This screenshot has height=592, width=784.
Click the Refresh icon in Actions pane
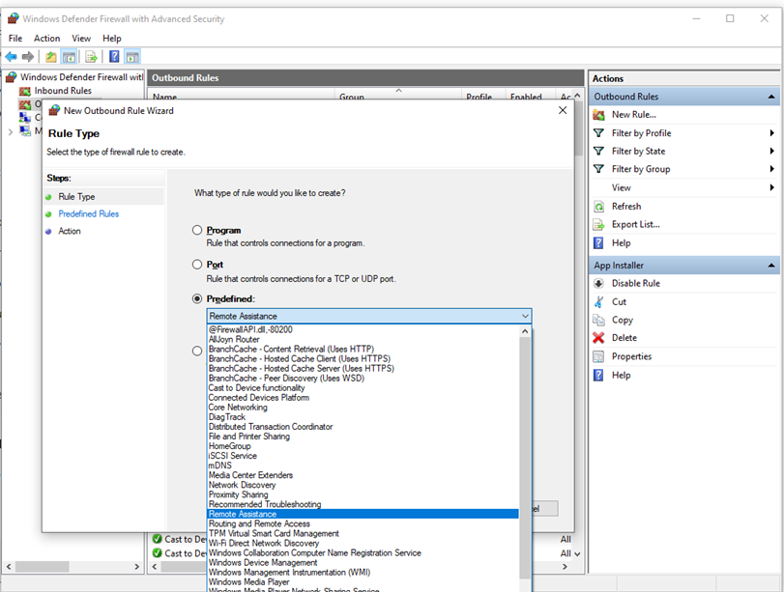coord(599,207)
